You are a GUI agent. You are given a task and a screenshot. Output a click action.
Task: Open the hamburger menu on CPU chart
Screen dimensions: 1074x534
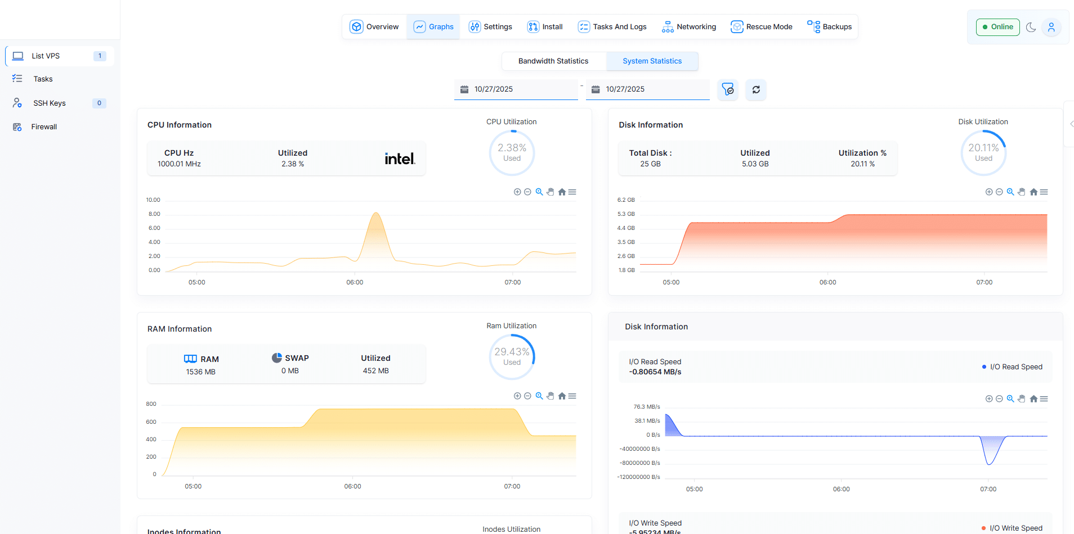click(x=572, y=192)
